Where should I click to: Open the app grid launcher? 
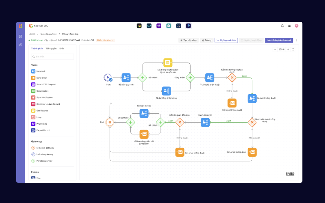point(289,26)
